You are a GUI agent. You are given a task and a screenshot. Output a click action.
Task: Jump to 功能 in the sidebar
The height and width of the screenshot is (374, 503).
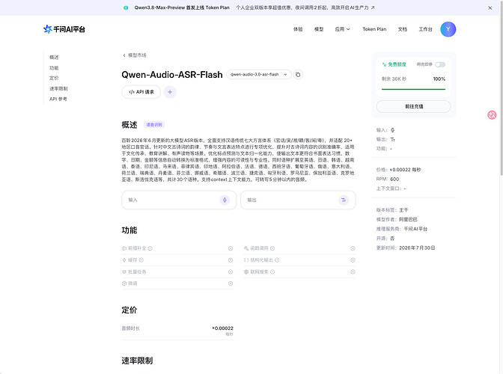click(x=54, y=68)
